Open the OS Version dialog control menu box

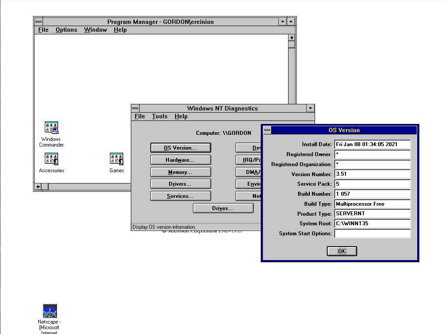(267, 130)
